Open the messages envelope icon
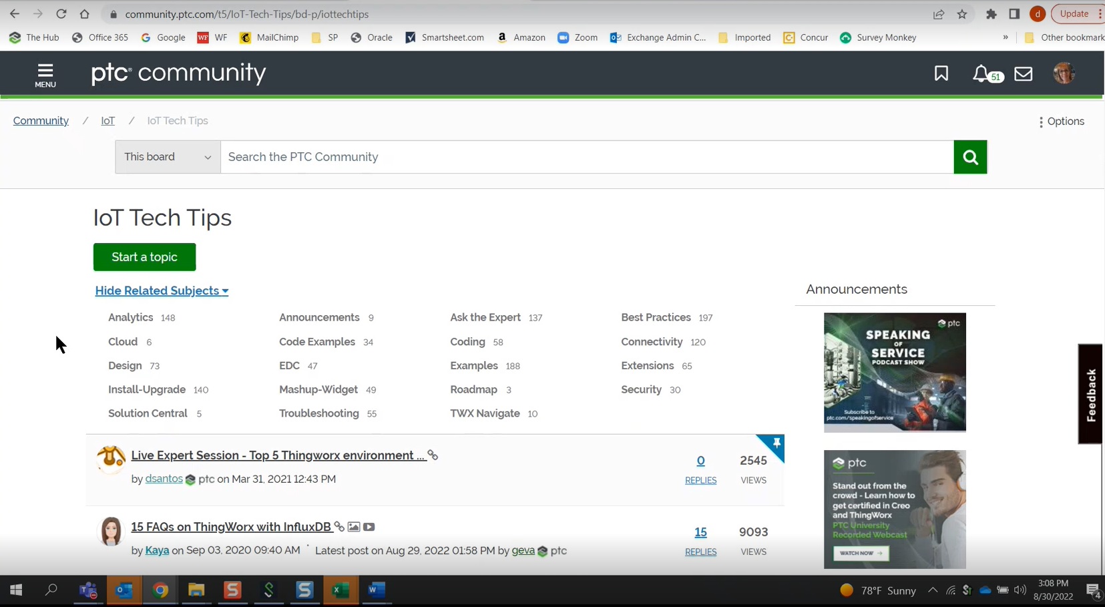Viewport: 1105px width, 607px height. point(1024,74)
